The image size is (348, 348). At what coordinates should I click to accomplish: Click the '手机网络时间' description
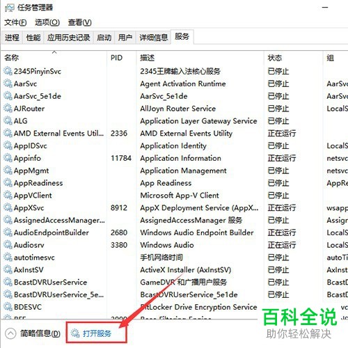click(161, 258)
